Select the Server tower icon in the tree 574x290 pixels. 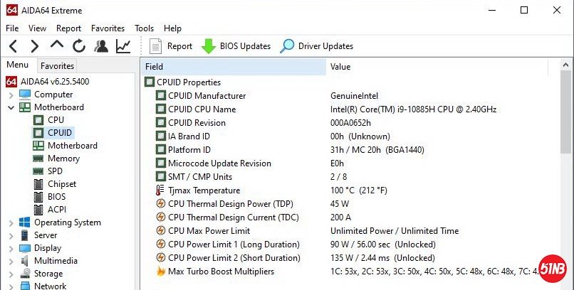click(x=24, y=235)
